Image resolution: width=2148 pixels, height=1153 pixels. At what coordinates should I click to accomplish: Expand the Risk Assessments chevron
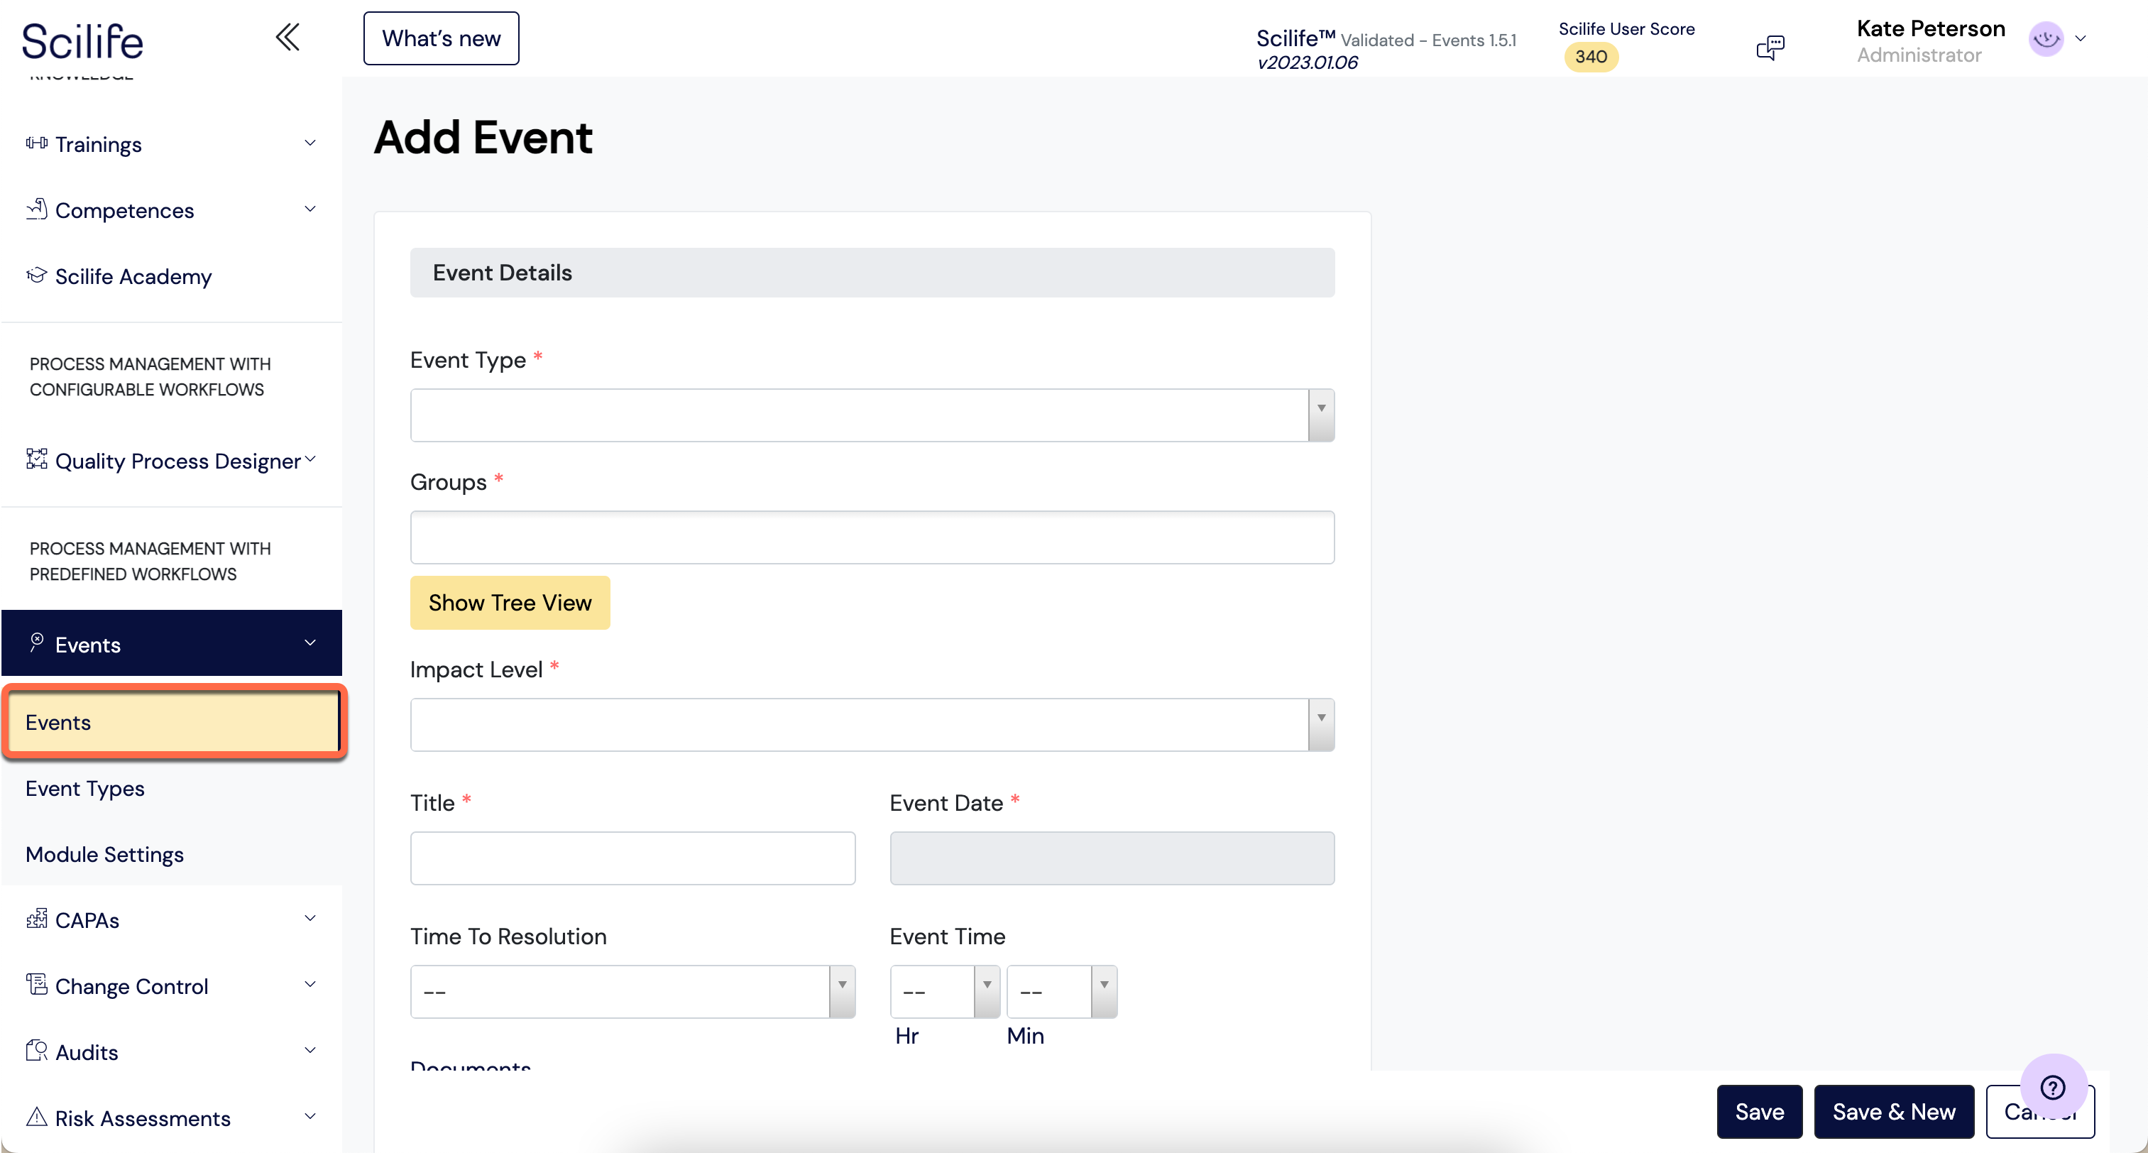[310, 1116]
